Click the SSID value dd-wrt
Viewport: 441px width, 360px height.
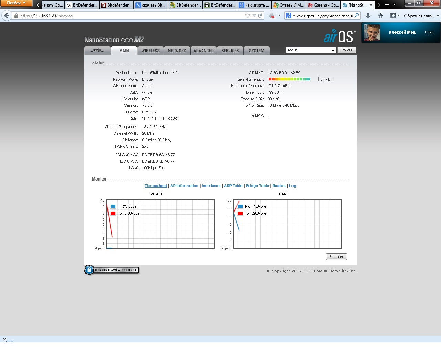pos(148,92)
